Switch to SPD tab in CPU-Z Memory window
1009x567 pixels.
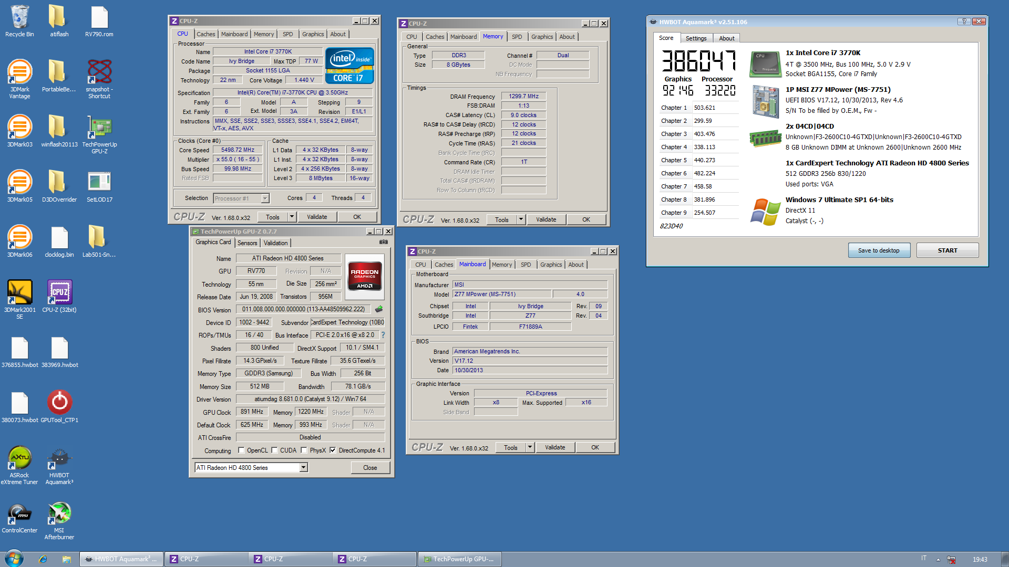coord(517,37)
